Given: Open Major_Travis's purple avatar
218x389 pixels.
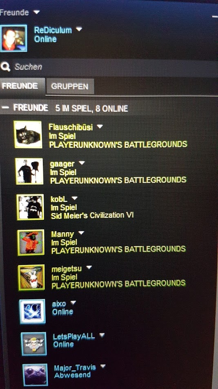Looking at the screenshot, I should pos(35,375).
